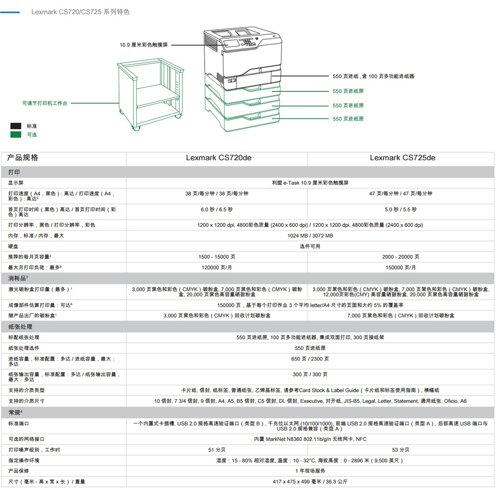Click the 显示屏 row label
Viewport: 496px width, 490px height.
coord(16,183)
